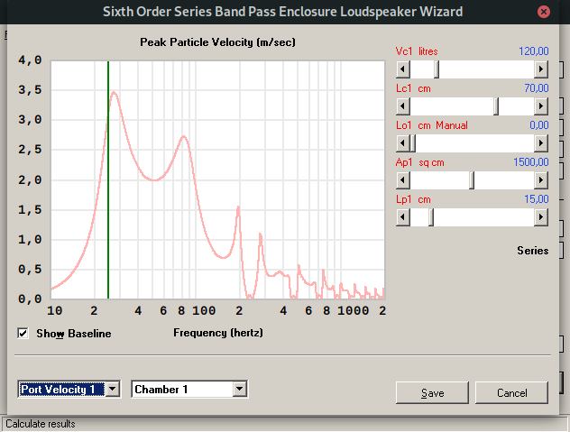The image size is (570, 432).
Task: Open the Port Velocity 1 dropdown arrow
Action: (113, 389)
